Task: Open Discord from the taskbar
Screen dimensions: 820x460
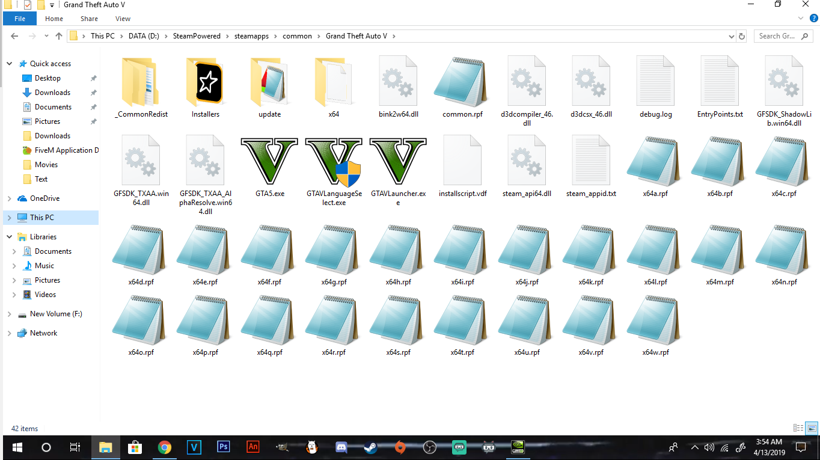Action: pyautogui.click(x=341, y=447)
